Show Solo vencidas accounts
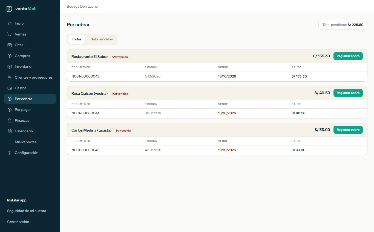Screen dimensions: 374x232 click(102, 39)
